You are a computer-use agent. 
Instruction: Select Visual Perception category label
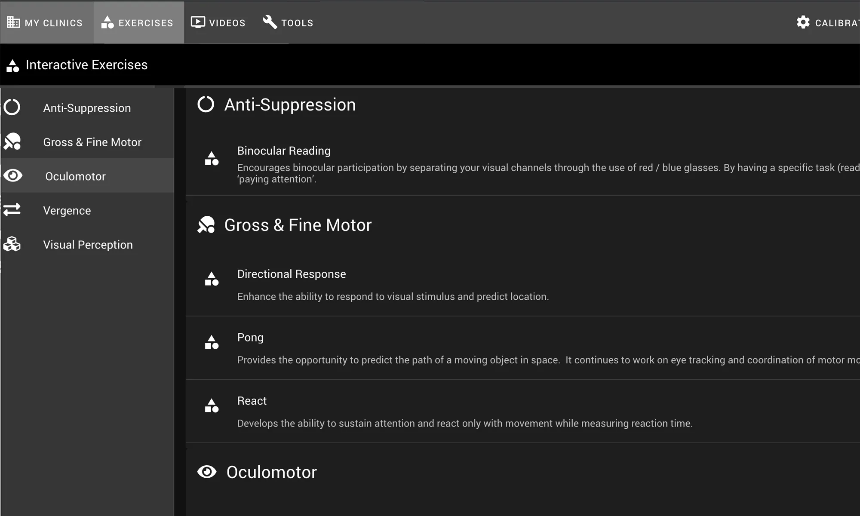88,245
